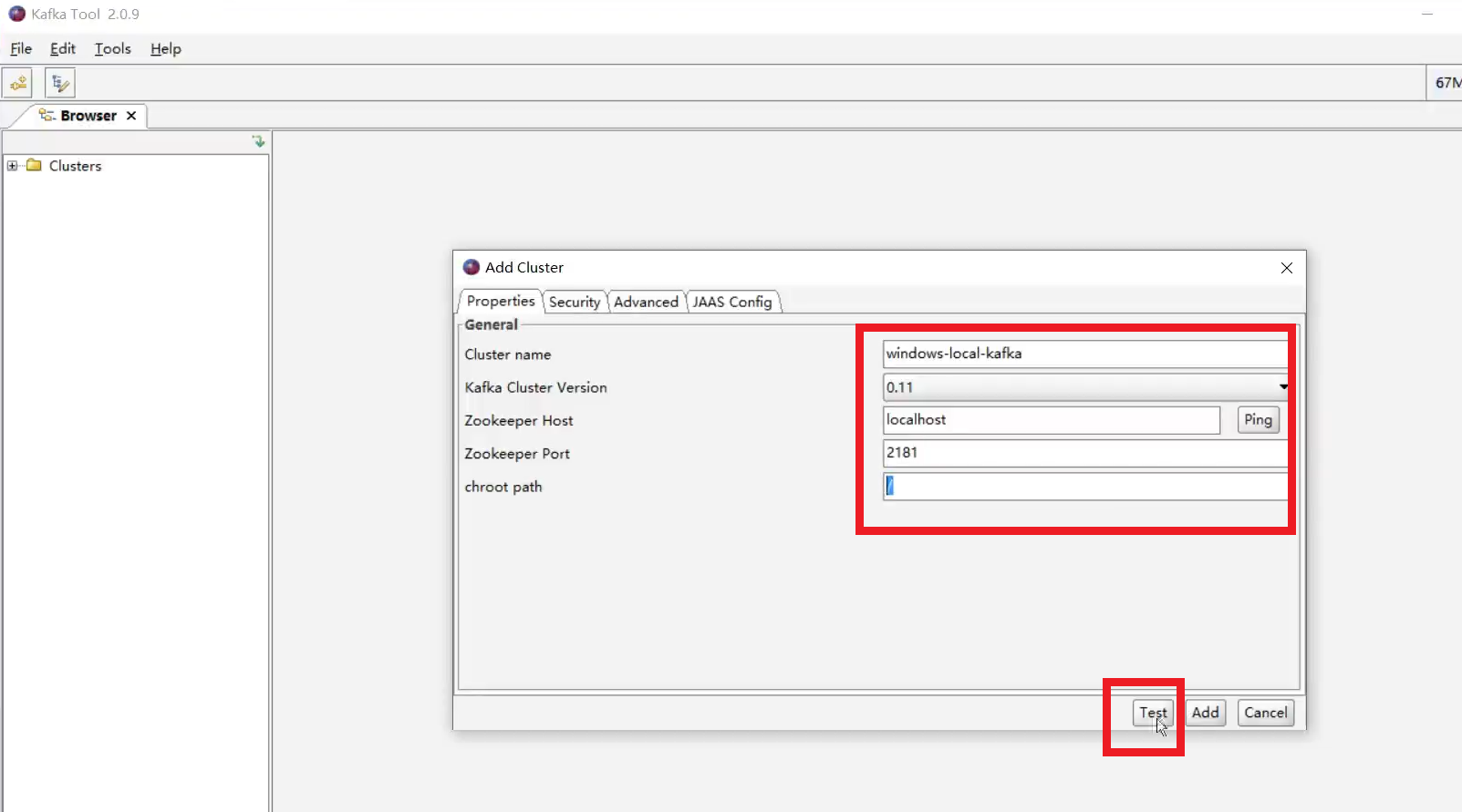1462x812 pixels.
Task: Click the second toolbar edit tree icon
Action: [60, 83]
